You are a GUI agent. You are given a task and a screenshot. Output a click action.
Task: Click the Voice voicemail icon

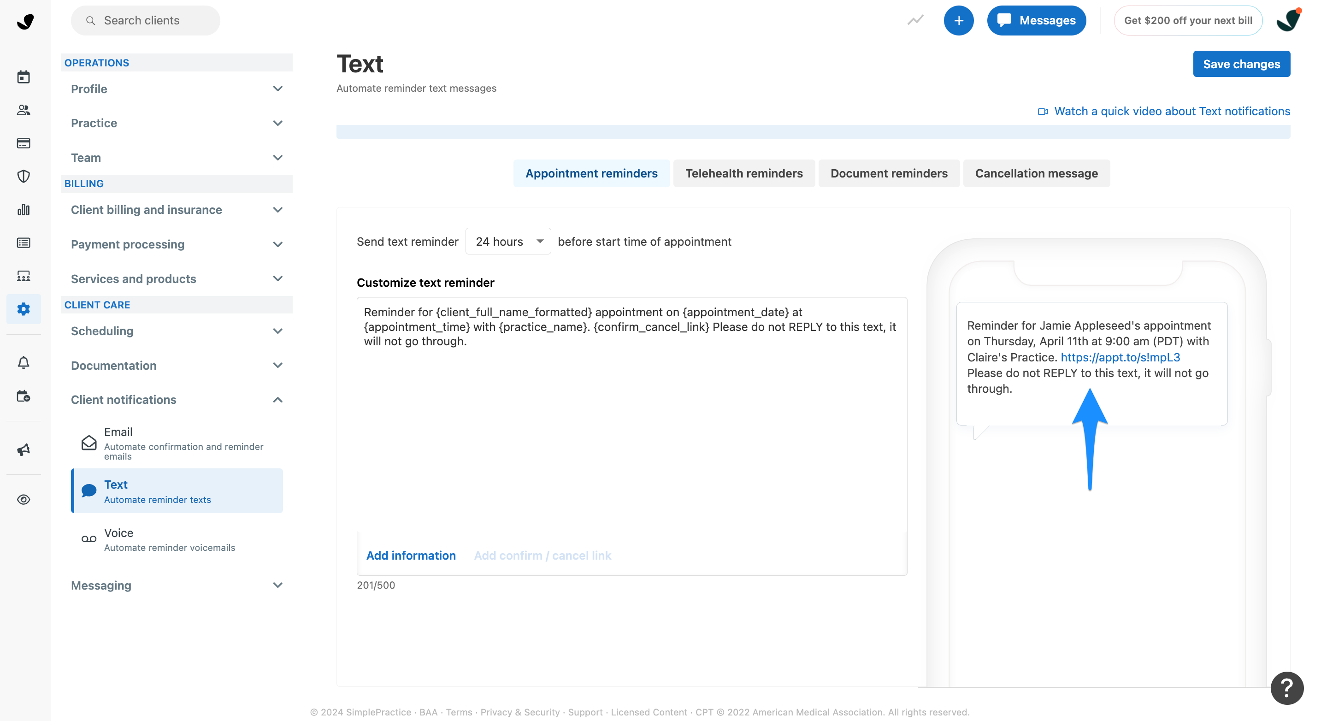pos(88,539)
